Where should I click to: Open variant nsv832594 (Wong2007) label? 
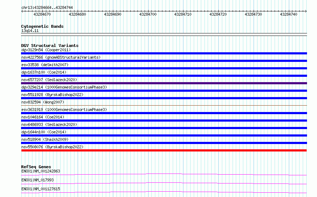(x=43, y=102)
